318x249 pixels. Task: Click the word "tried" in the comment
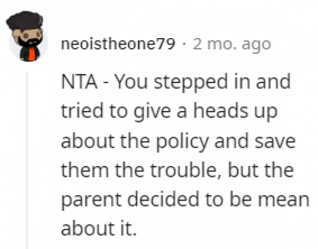click(77, 111)
